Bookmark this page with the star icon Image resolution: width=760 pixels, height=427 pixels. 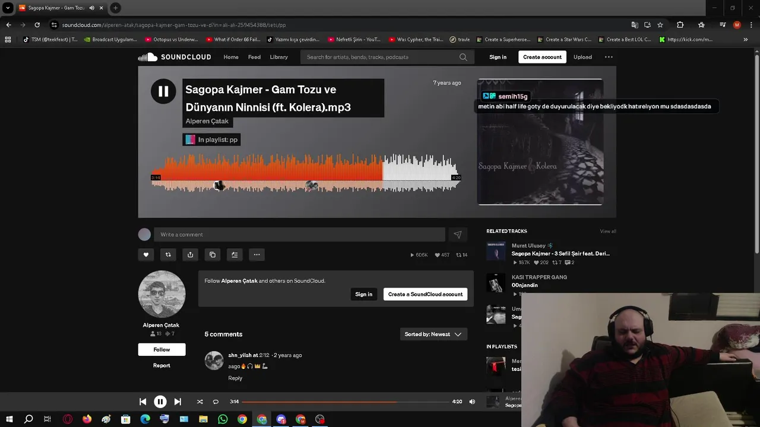point(660,25)
